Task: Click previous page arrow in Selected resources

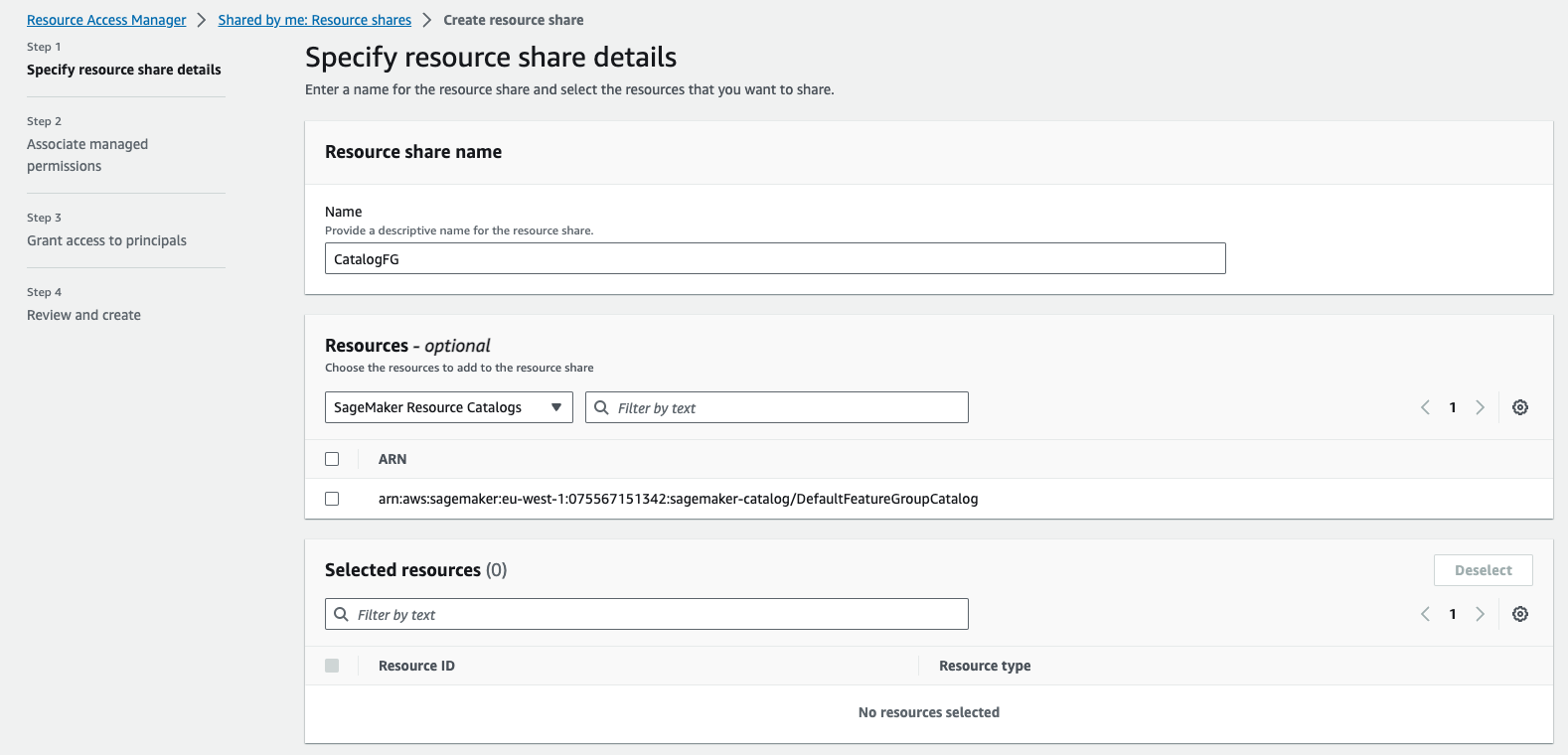Action: point(1426,614)
